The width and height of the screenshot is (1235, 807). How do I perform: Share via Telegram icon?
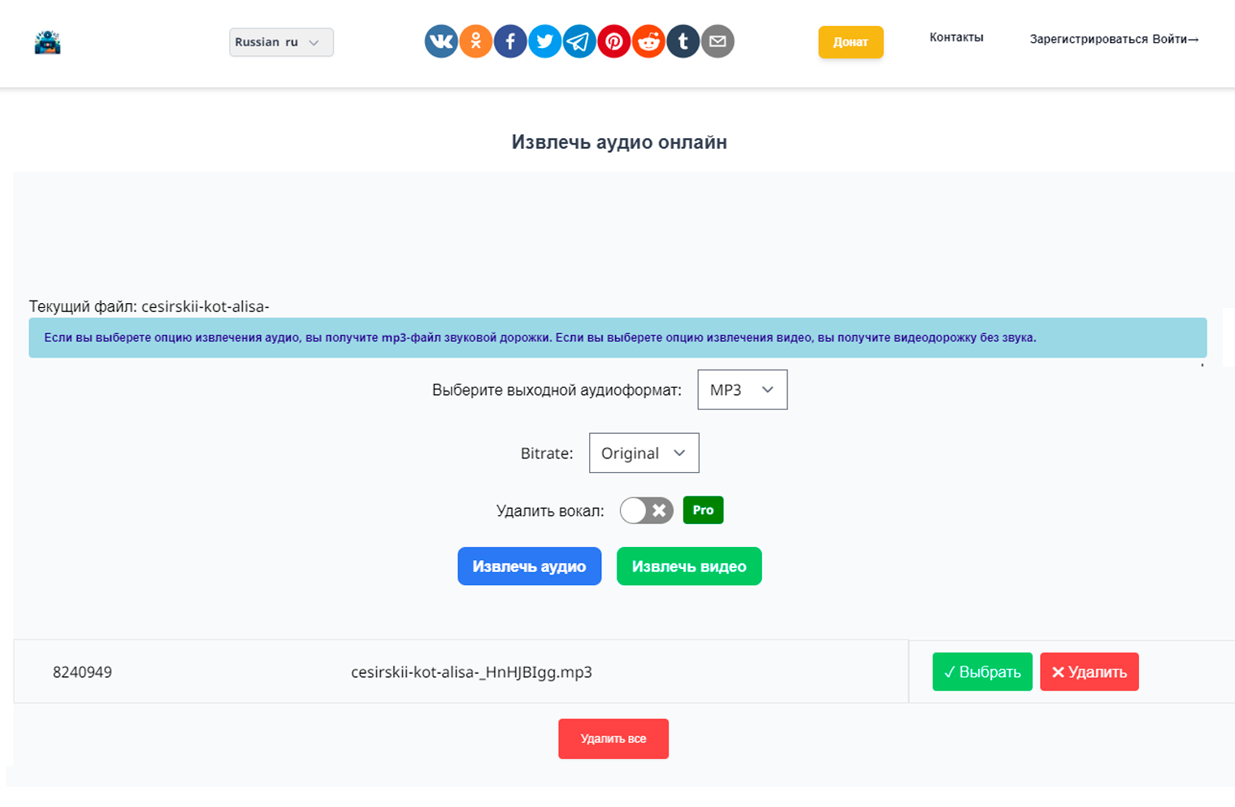point(579,41)
